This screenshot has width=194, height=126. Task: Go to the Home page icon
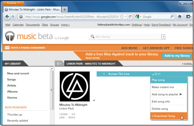tap(180, 17)
